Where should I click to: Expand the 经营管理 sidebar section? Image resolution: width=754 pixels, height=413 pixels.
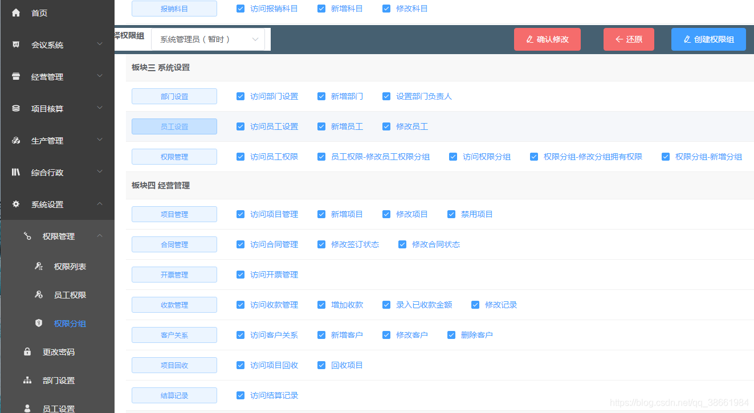point(57,76)
